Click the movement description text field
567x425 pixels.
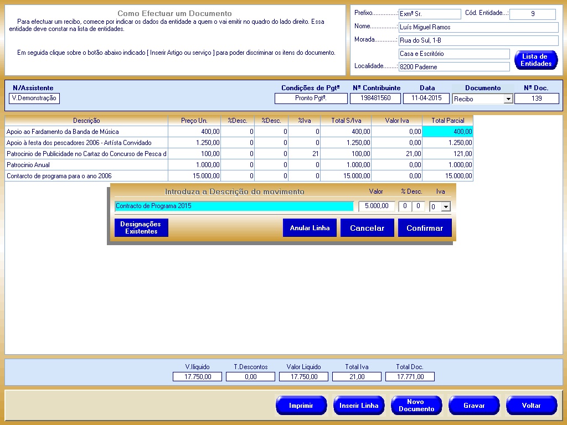[234, 206]
